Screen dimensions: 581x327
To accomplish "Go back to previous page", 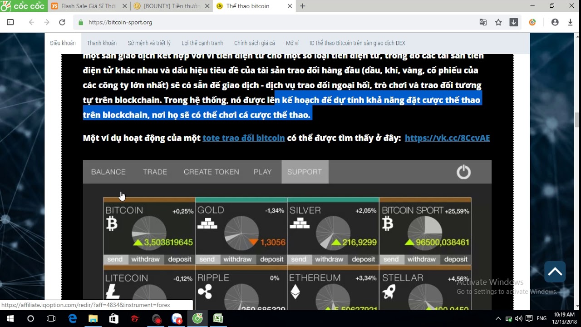I will pyautogui.click(x=31, y=22).
